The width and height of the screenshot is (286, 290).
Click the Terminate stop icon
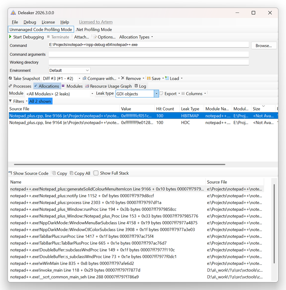coord(48,37)
